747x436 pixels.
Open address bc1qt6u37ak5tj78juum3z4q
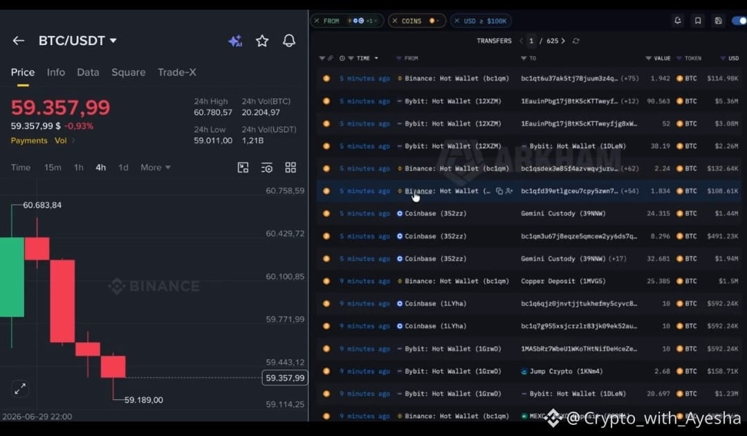[569, 78]
